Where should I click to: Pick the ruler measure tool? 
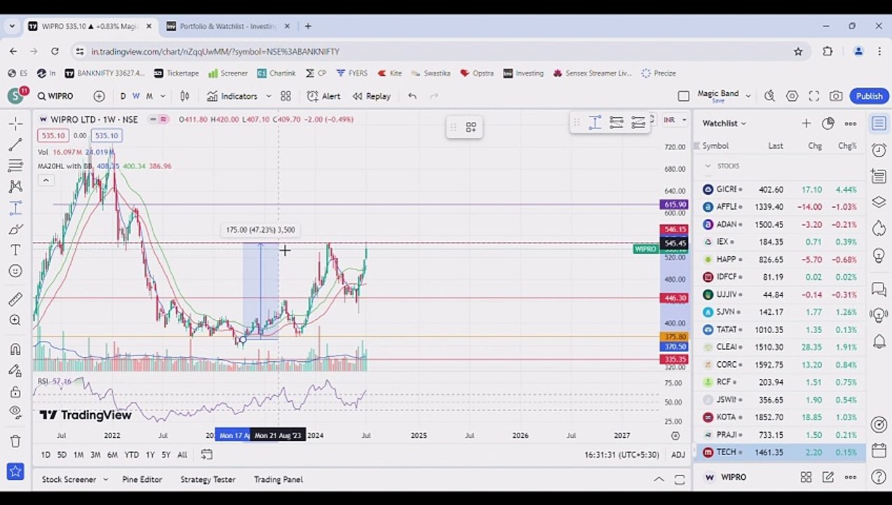pyautogui.click(x=15, y=299)
